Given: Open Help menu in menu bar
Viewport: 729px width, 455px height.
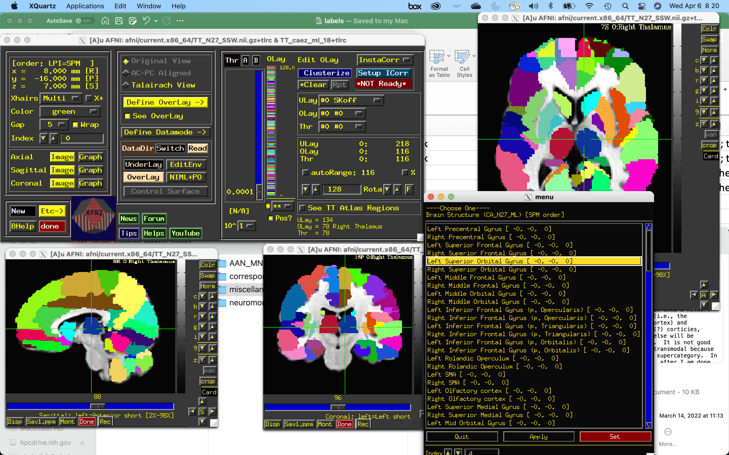Looking at the screenshot, I should [178, 6].
